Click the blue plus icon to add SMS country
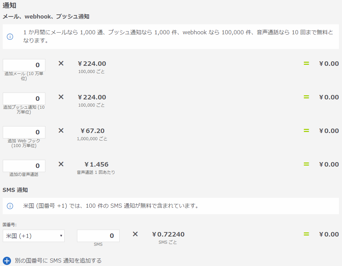 (7, 261)
